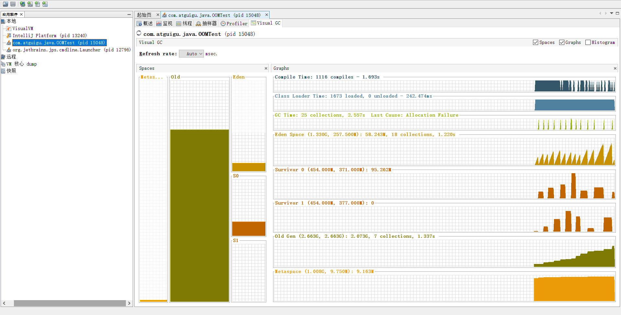
Task: Click the left arrow of the horizontal scrollbar
Action: point(4,303)
